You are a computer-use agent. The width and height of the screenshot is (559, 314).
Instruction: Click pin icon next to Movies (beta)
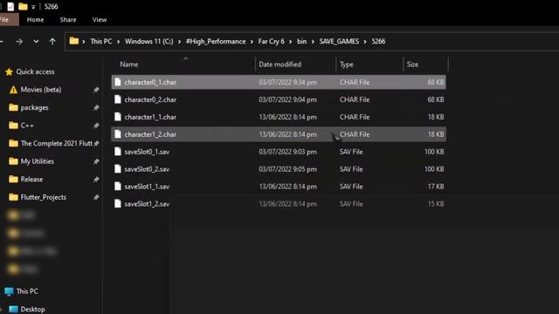96,90
